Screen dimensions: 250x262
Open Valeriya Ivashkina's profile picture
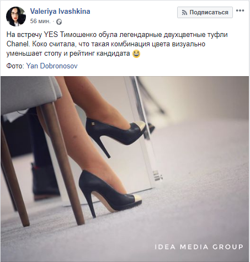pos(16,17)
